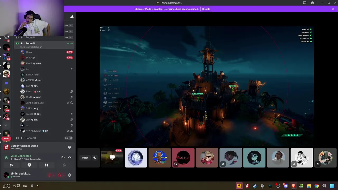This screenshot has height=190, width=338.
Task: Open server with 276 badge
Action: (6, 108)
